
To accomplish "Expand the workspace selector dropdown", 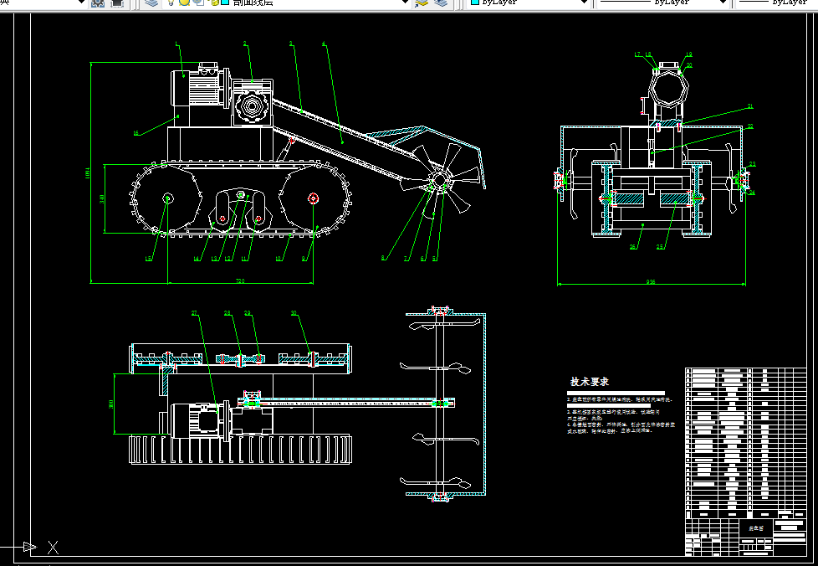I will pos(82,3).
